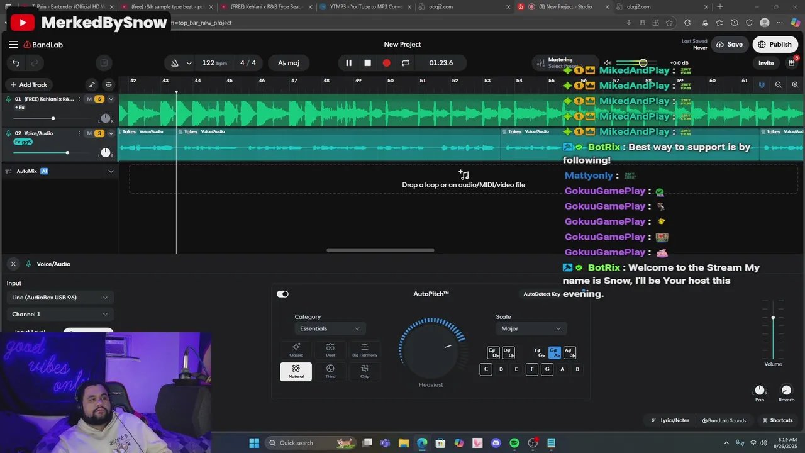805x453 pixels.
Task: Expand track 02 Voice/Audio chevron
Action: pos(111,133)
